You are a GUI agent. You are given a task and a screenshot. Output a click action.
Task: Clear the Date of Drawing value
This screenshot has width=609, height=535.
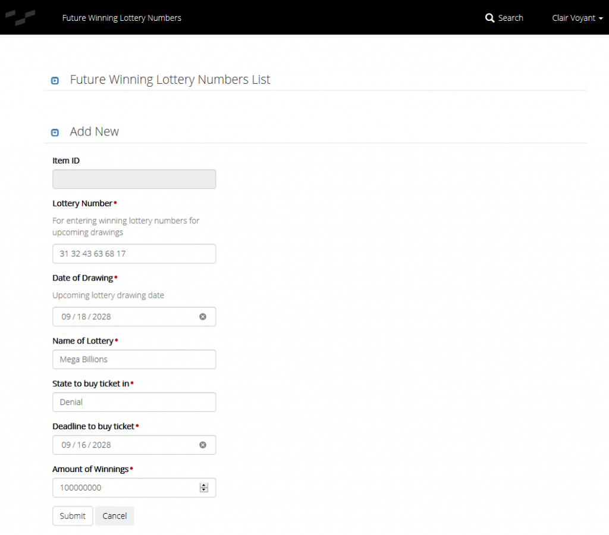coord(203,317)
